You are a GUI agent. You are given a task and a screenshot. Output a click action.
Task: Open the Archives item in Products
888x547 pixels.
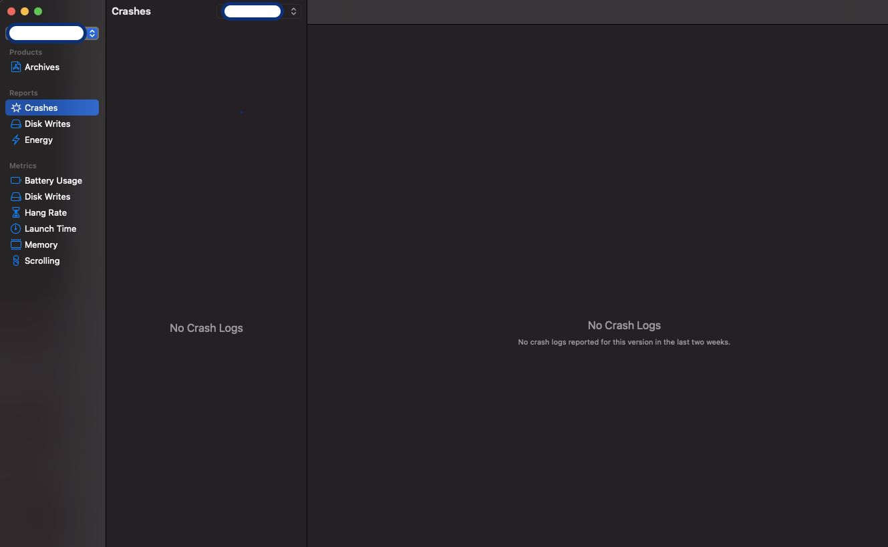pyautogui.click(x=41, y=67)
